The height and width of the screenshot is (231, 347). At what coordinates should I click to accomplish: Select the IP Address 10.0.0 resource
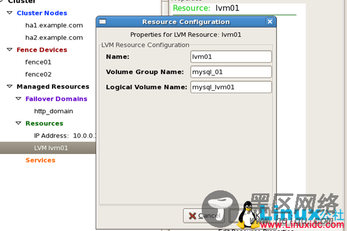tap(65, 136)
